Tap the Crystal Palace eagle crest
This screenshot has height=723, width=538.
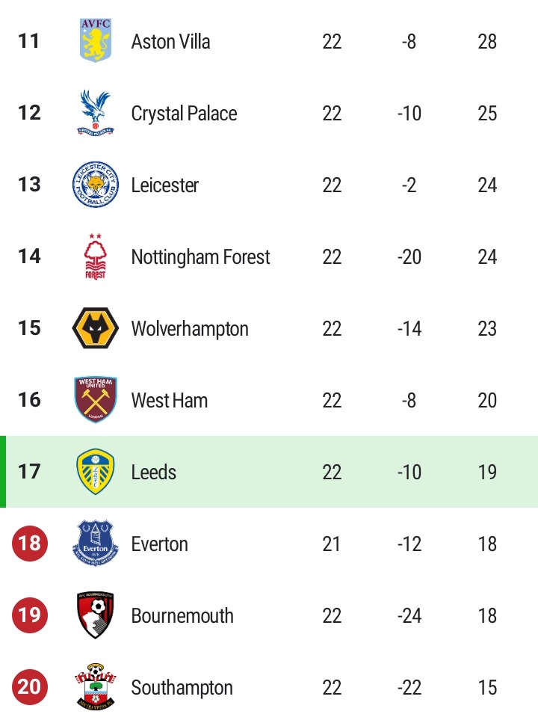pyautogui.click(x=95, y=113)
